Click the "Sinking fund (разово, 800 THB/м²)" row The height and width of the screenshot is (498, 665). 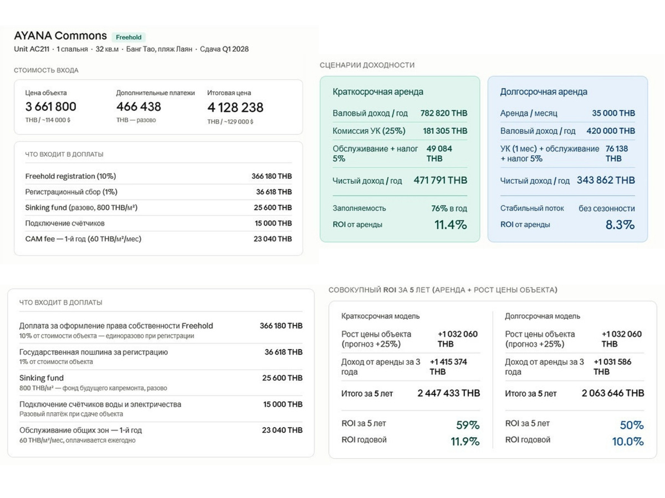click(x=158, y=207)
